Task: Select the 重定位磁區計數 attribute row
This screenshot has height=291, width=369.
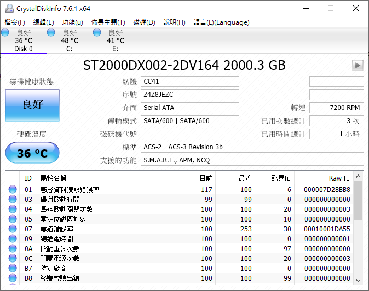Action: [x=180, y=219]
